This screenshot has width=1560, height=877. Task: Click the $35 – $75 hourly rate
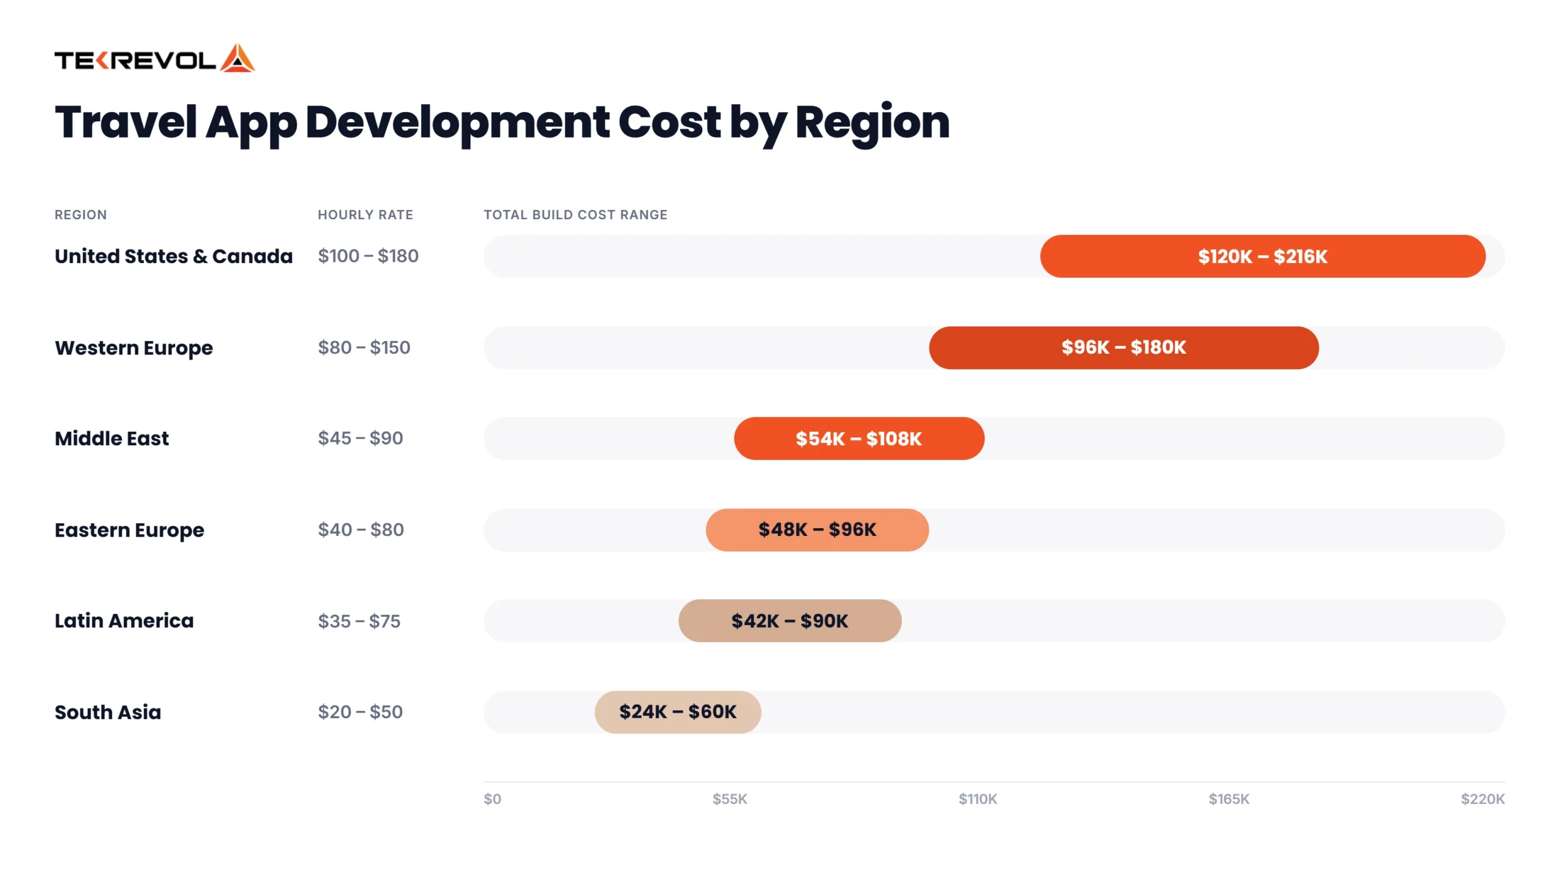359,621
